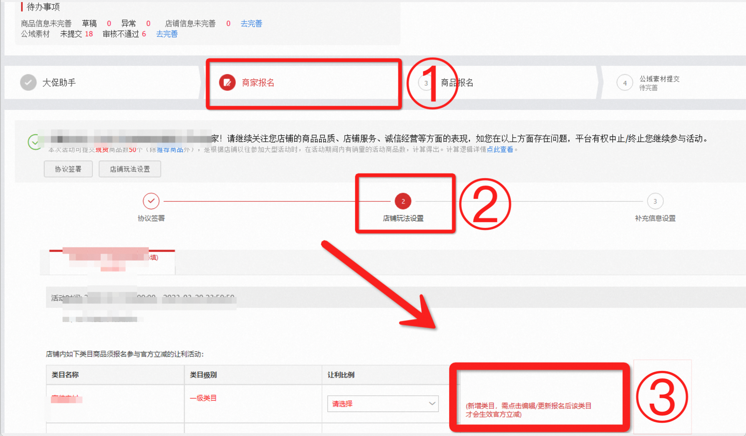The height and width of the screenshot is (436, 746).
Task: Click the 大促助手 gray checkmark icon
Action: point(28,82)
